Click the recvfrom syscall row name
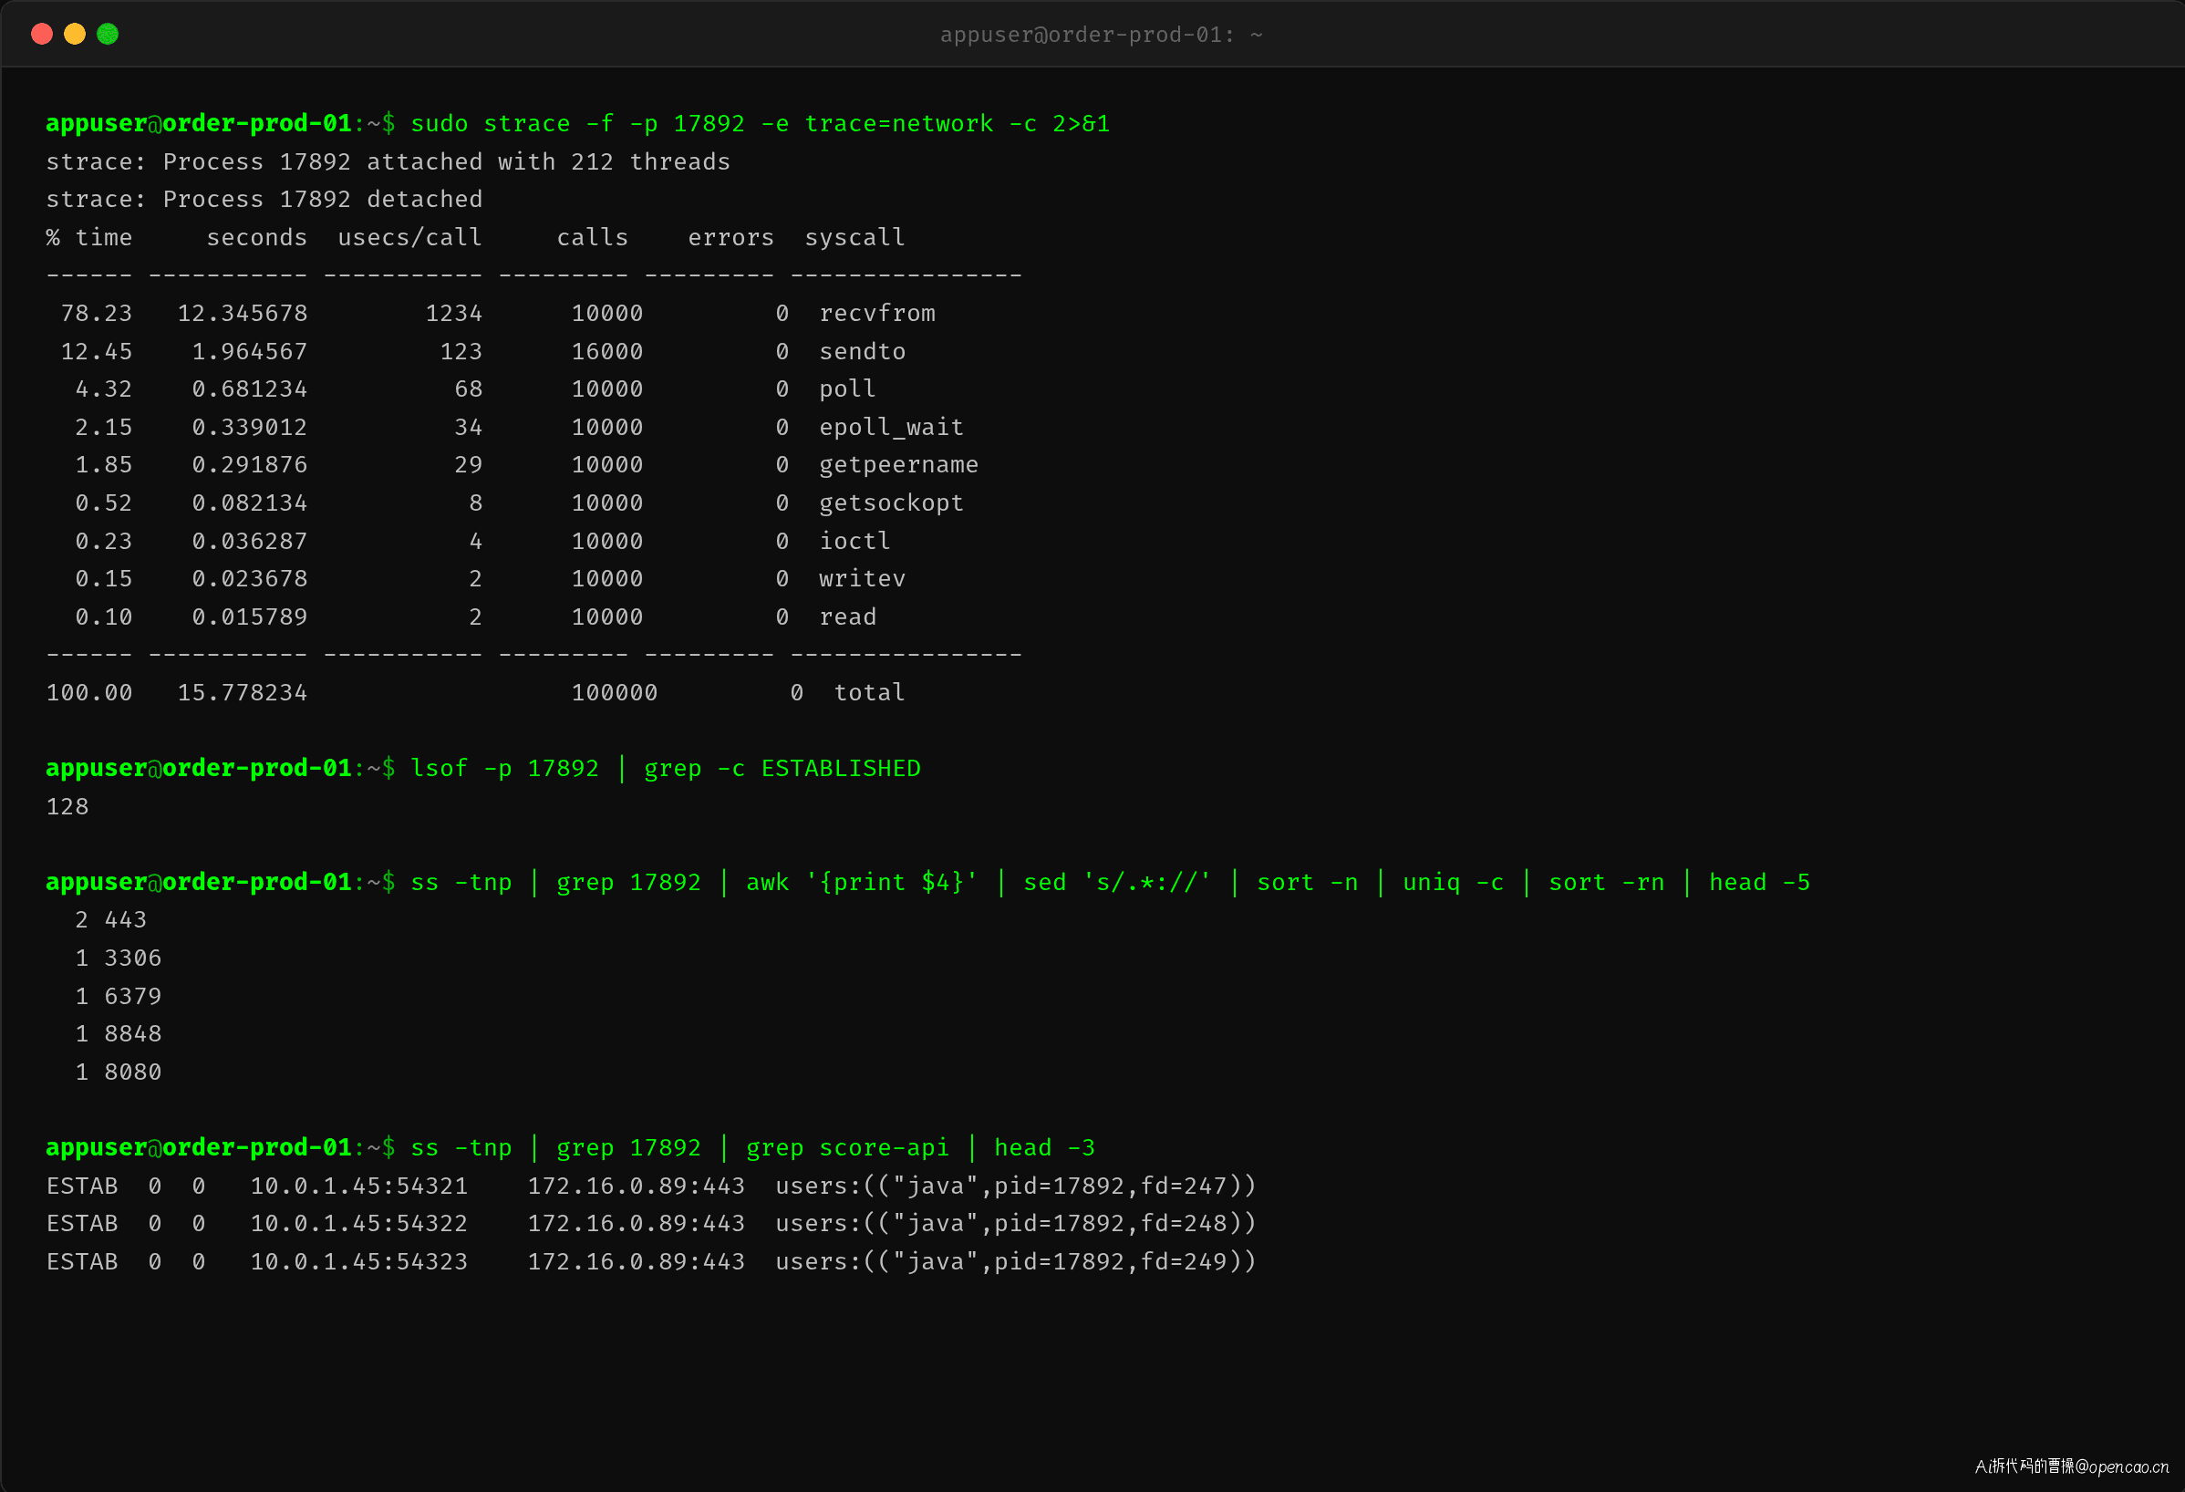 click(x=877, y=313)
